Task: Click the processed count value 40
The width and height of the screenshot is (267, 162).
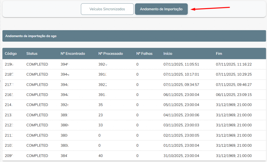Action: click(101, 155)
